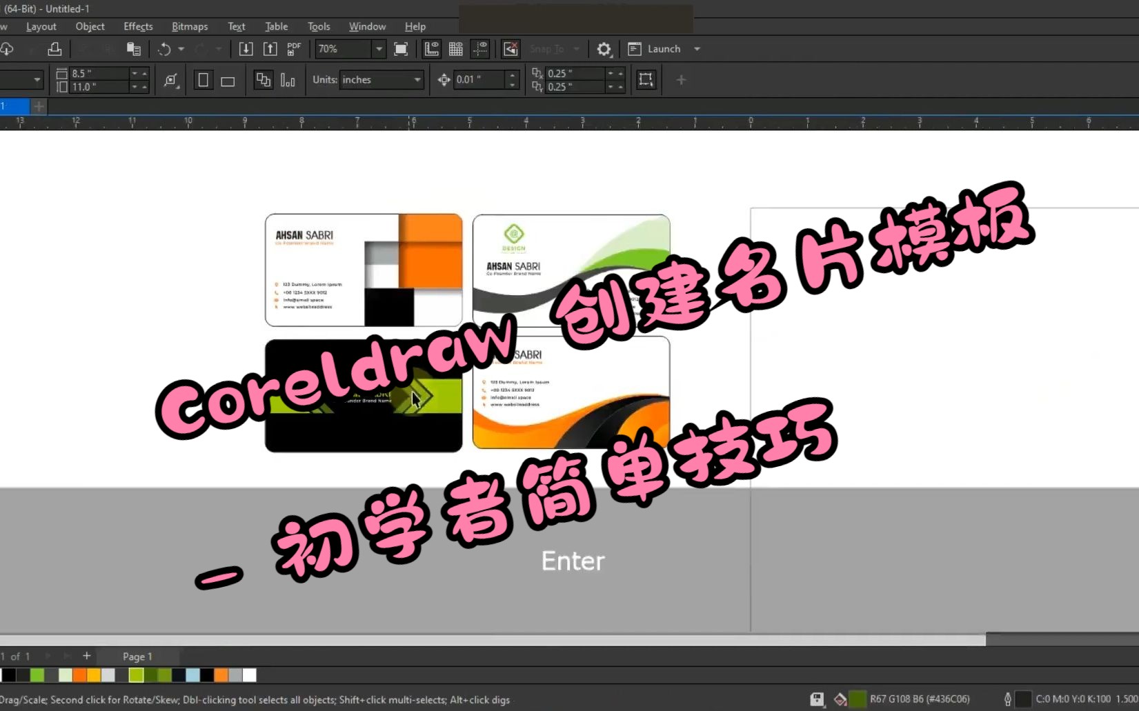Click the Current page layout icon
Viewport: 1139px width, 711px height.
click(x=288, y=80)
